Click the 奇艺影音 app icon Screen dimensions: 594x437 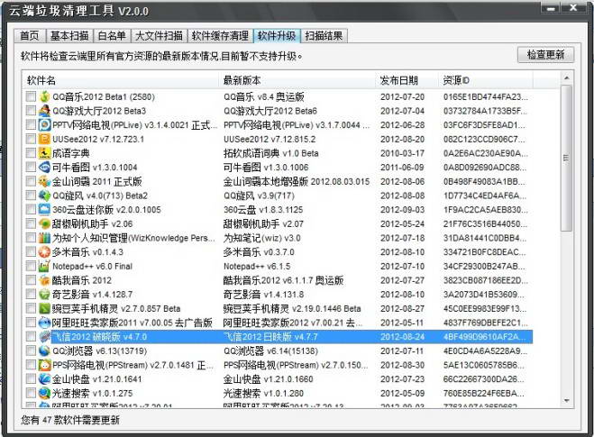[x=44, y=295]
